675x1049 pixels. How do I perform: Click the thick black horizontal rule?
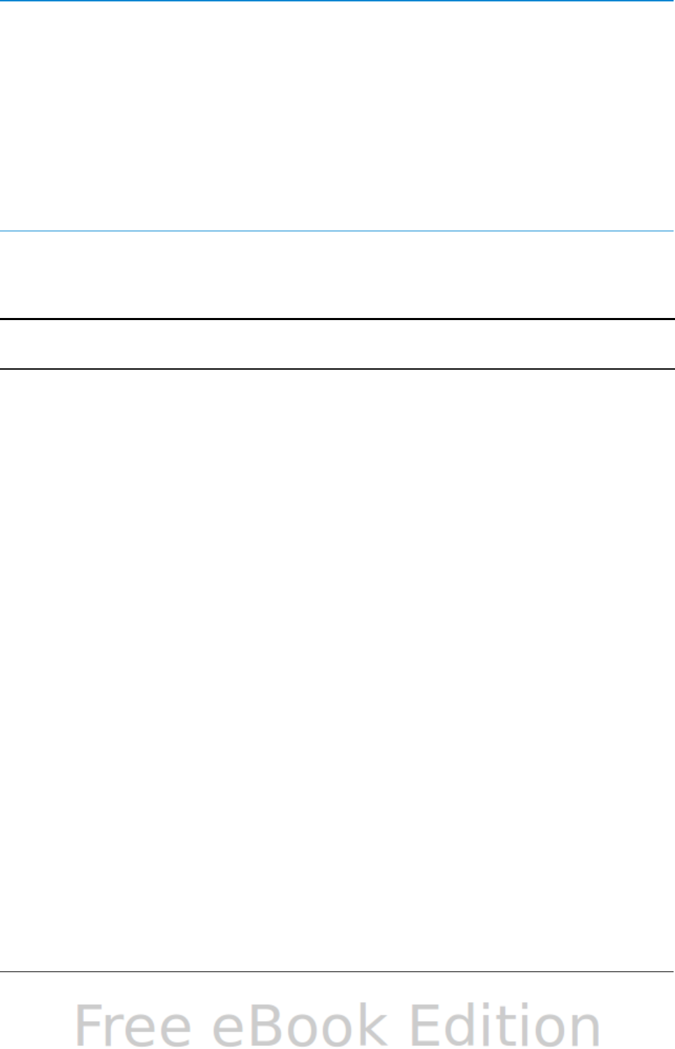point(337,319)
